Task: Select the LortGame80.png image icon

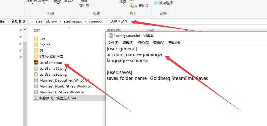Action: (x=36, y=74)
